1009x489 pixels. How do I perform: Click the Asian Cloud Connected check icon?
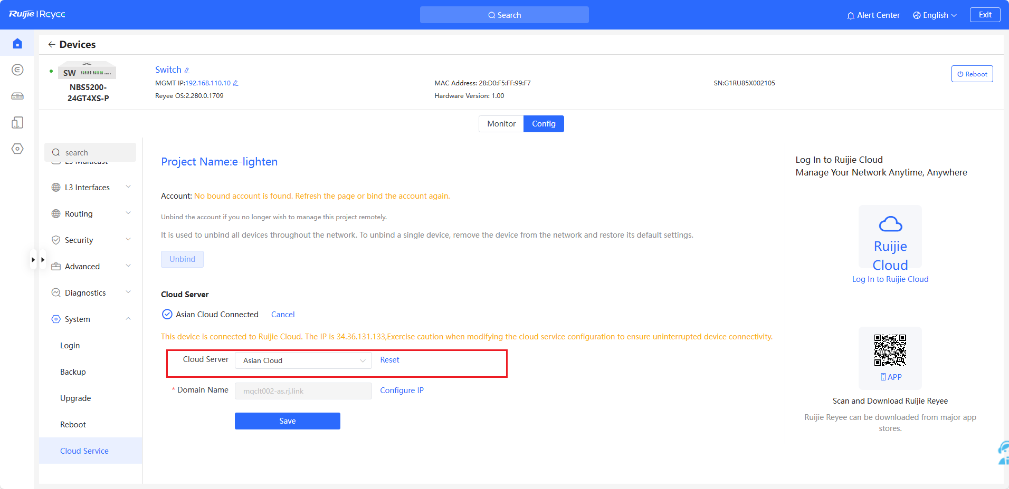pyautogui.click(x=167, y=314)
